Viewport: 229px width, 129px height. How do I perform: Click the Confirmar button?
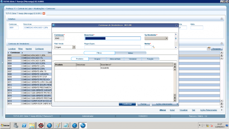(x=127, y=104)
